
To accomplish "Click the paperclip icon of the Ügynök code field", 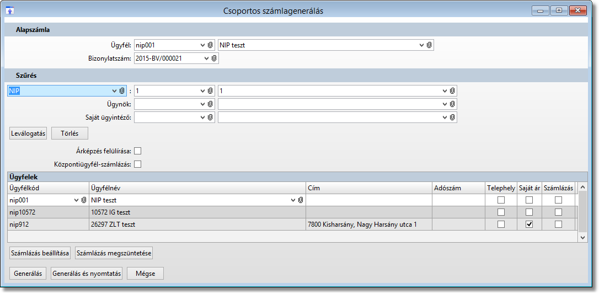I will [210, 104].
